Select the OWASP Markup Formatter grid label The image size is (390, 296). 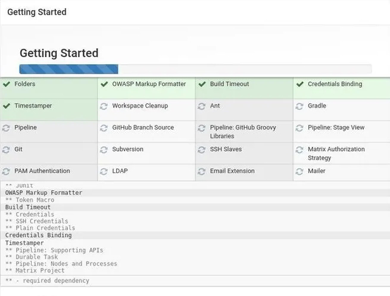pos(149,84)
